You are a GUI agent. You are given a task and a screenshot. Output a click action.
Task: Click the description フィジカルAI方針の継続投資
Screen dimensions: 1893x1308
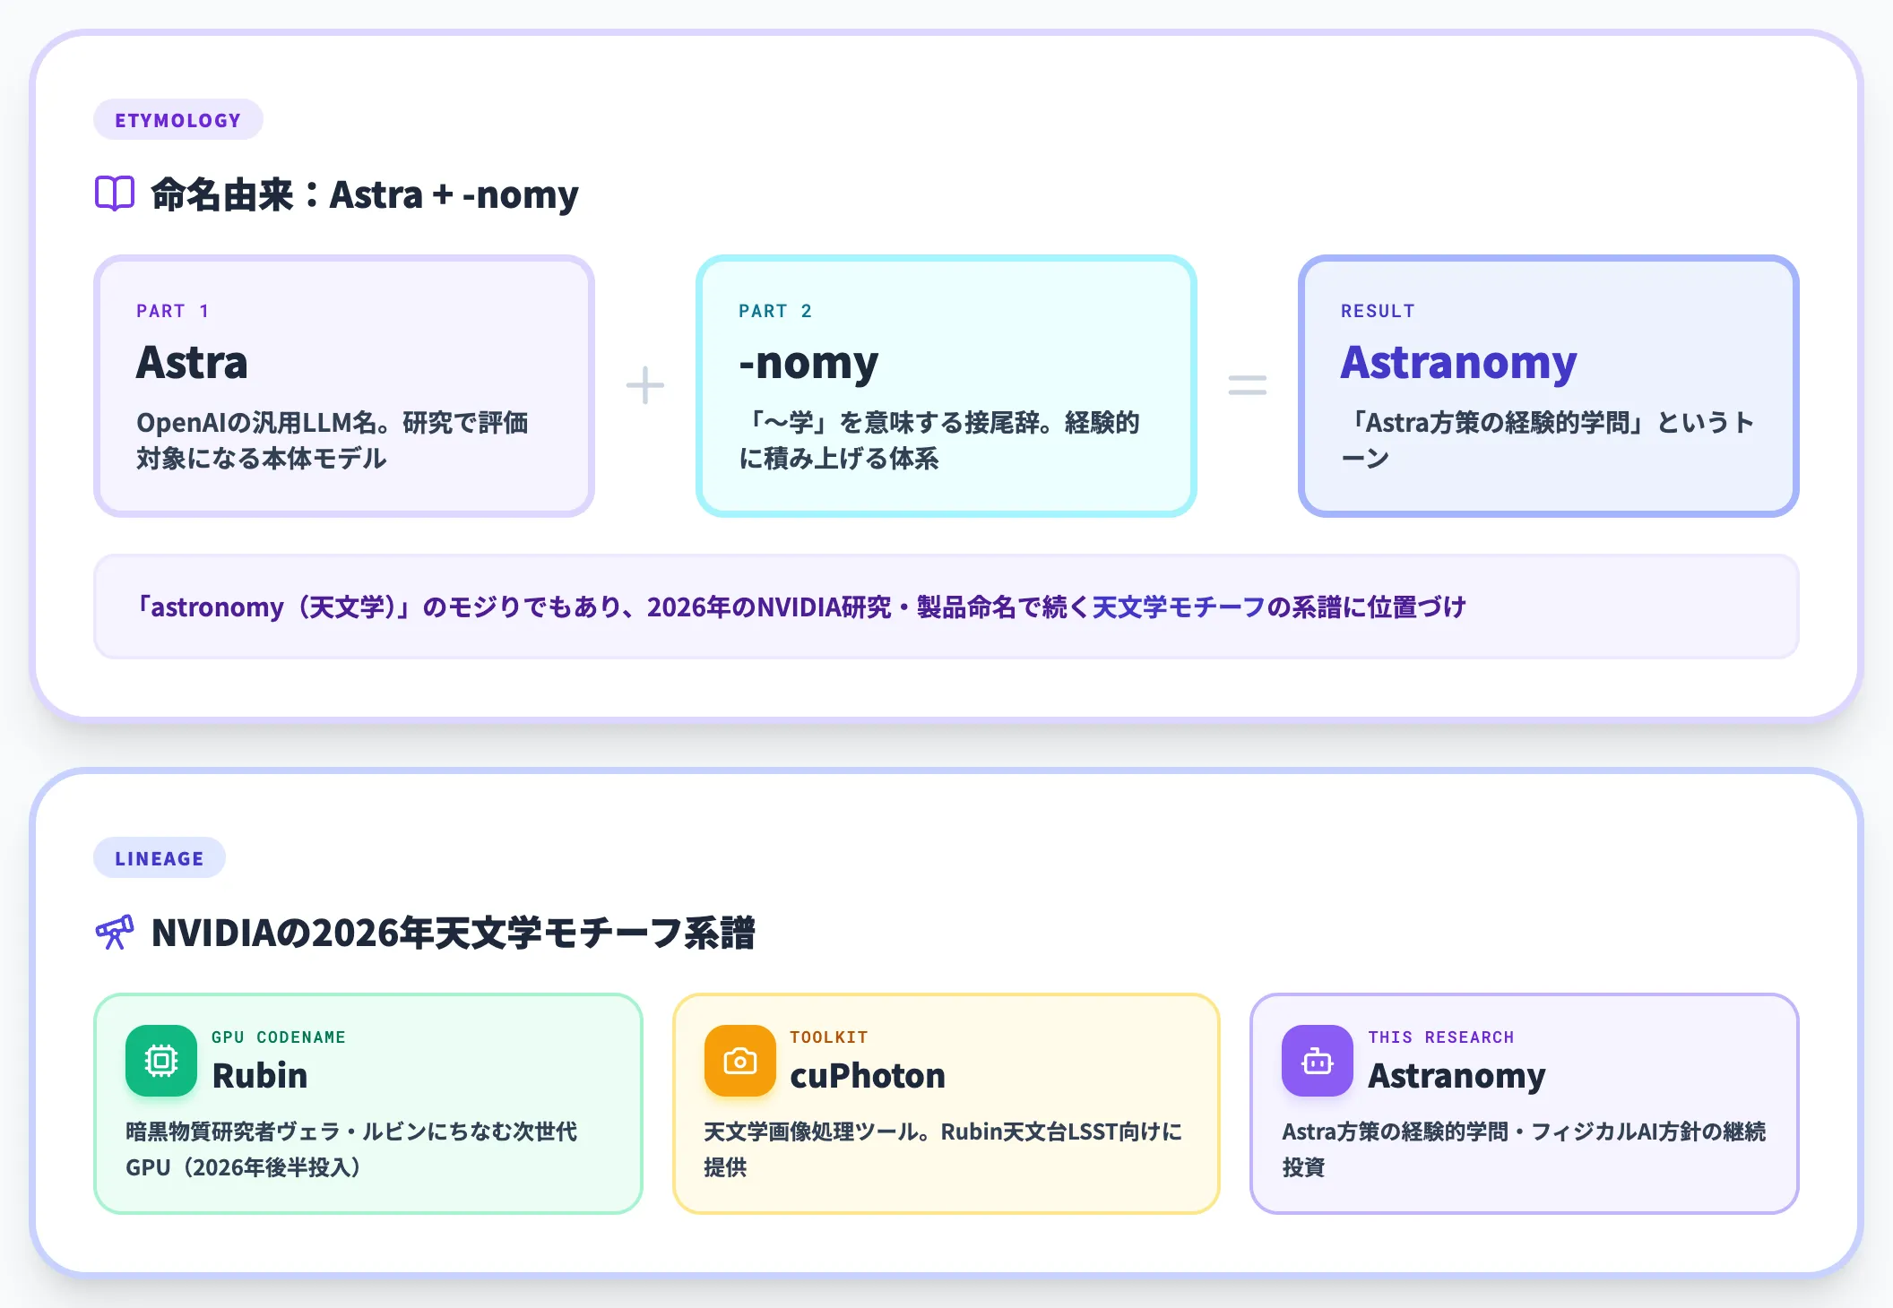[1524, 1149]
